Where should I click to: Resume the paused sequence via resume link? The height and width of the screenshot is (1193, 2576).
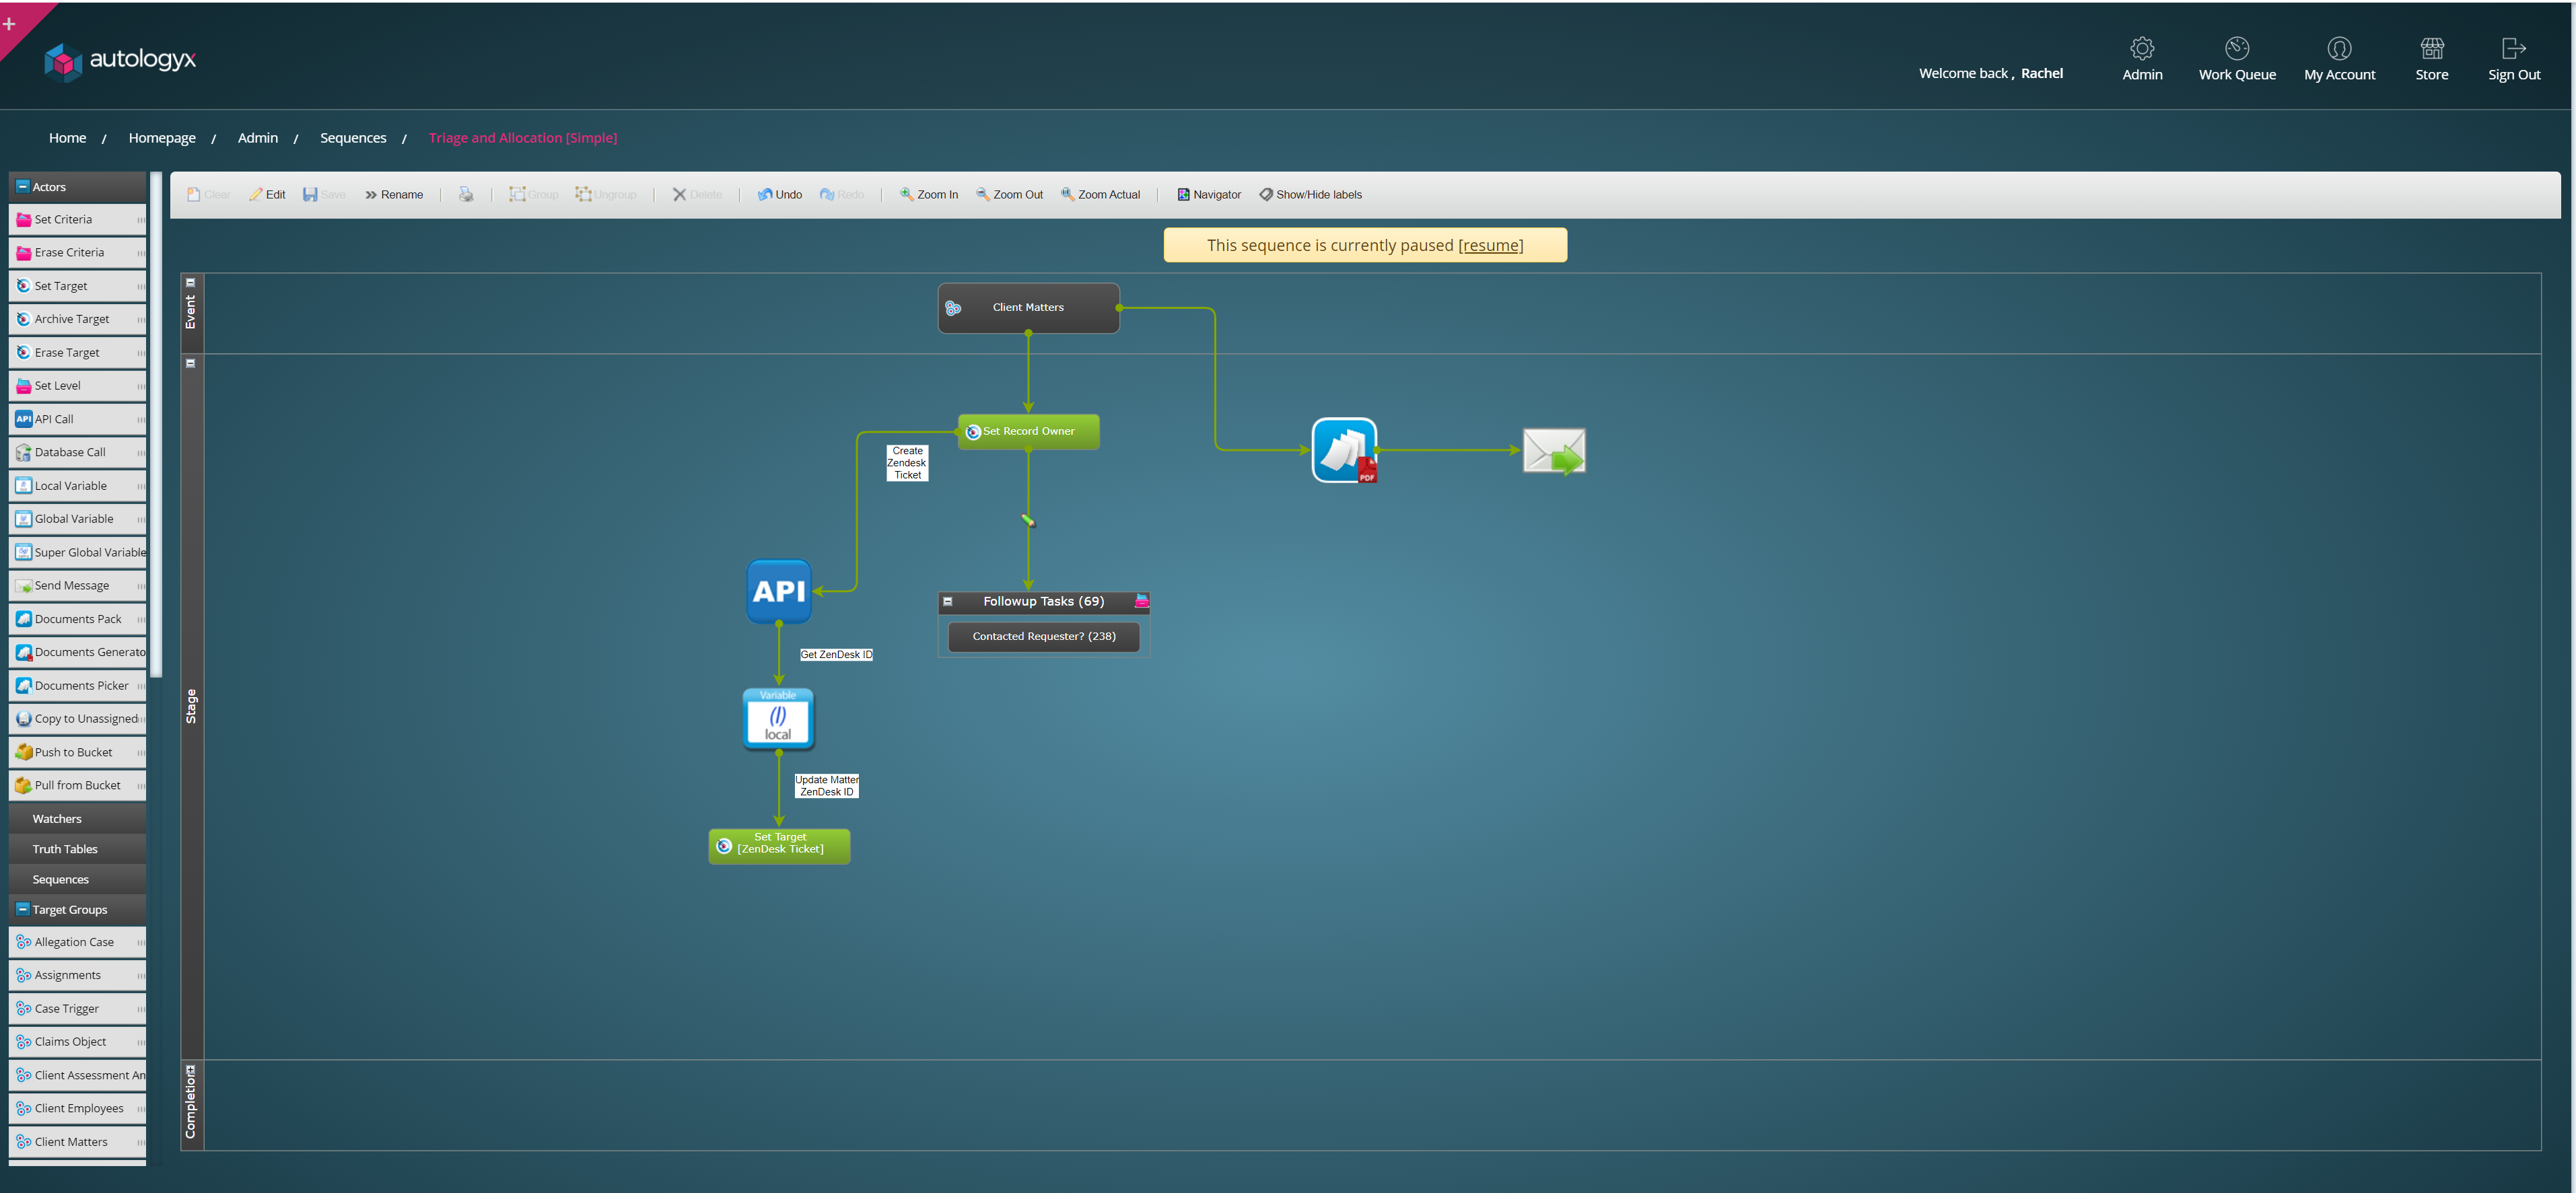pyautogui.click(x=1490, y=246)
